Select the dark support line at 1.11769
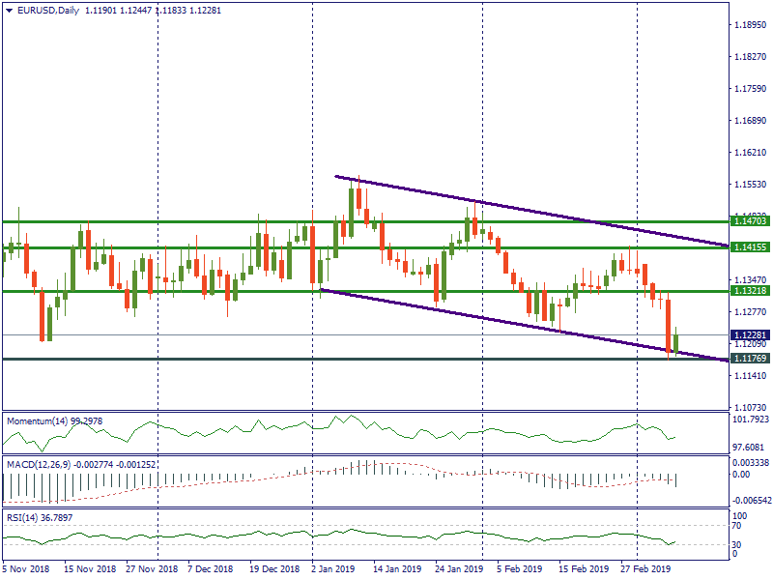Image resolution: width=773 pixels, height=580 pixels. pyautogui.click(x=290, y=359)
